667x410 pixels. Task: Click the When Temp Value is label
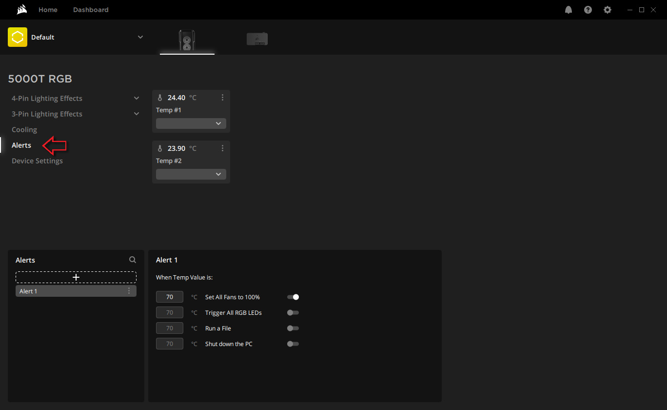pos(184,277)
